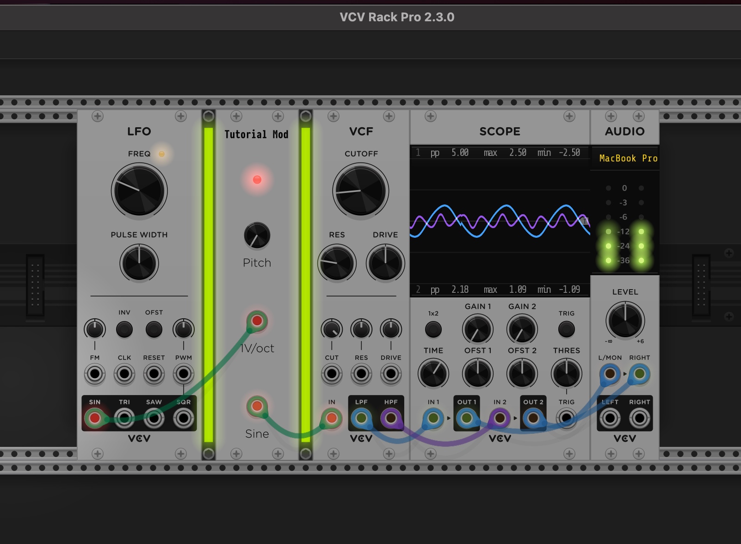Viewport: 741px width, 544px height.
Task: Click the LFO SIN output jack
Action: [95, 418]
